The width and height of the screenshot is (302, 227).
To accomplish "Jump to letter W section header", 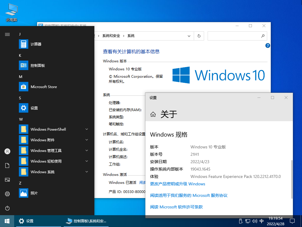I will click(21, 119).
